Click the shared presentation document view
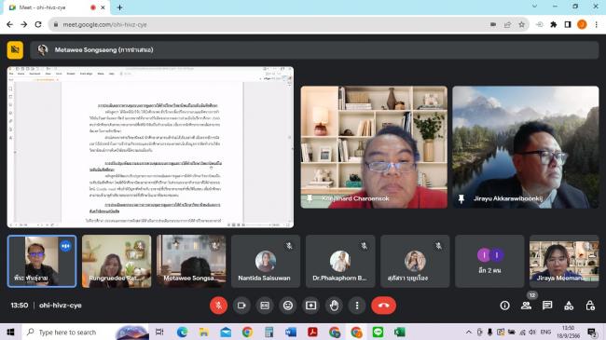Image resolution: width=606 pixels, height=340 pixels. [x=150, y=147]
